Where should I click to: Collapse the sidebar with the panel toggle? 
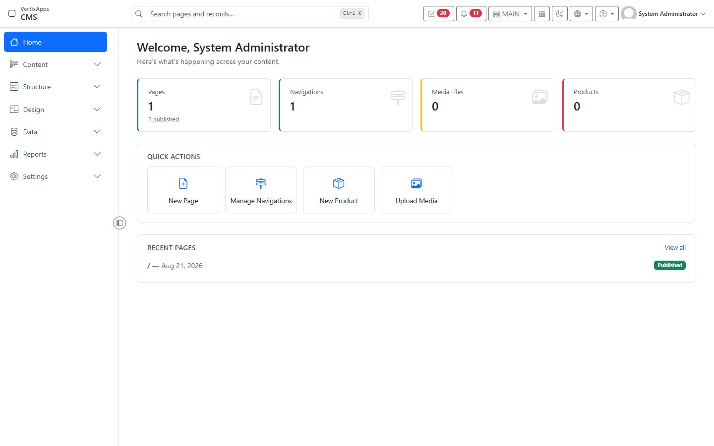(x=119, y=223)
